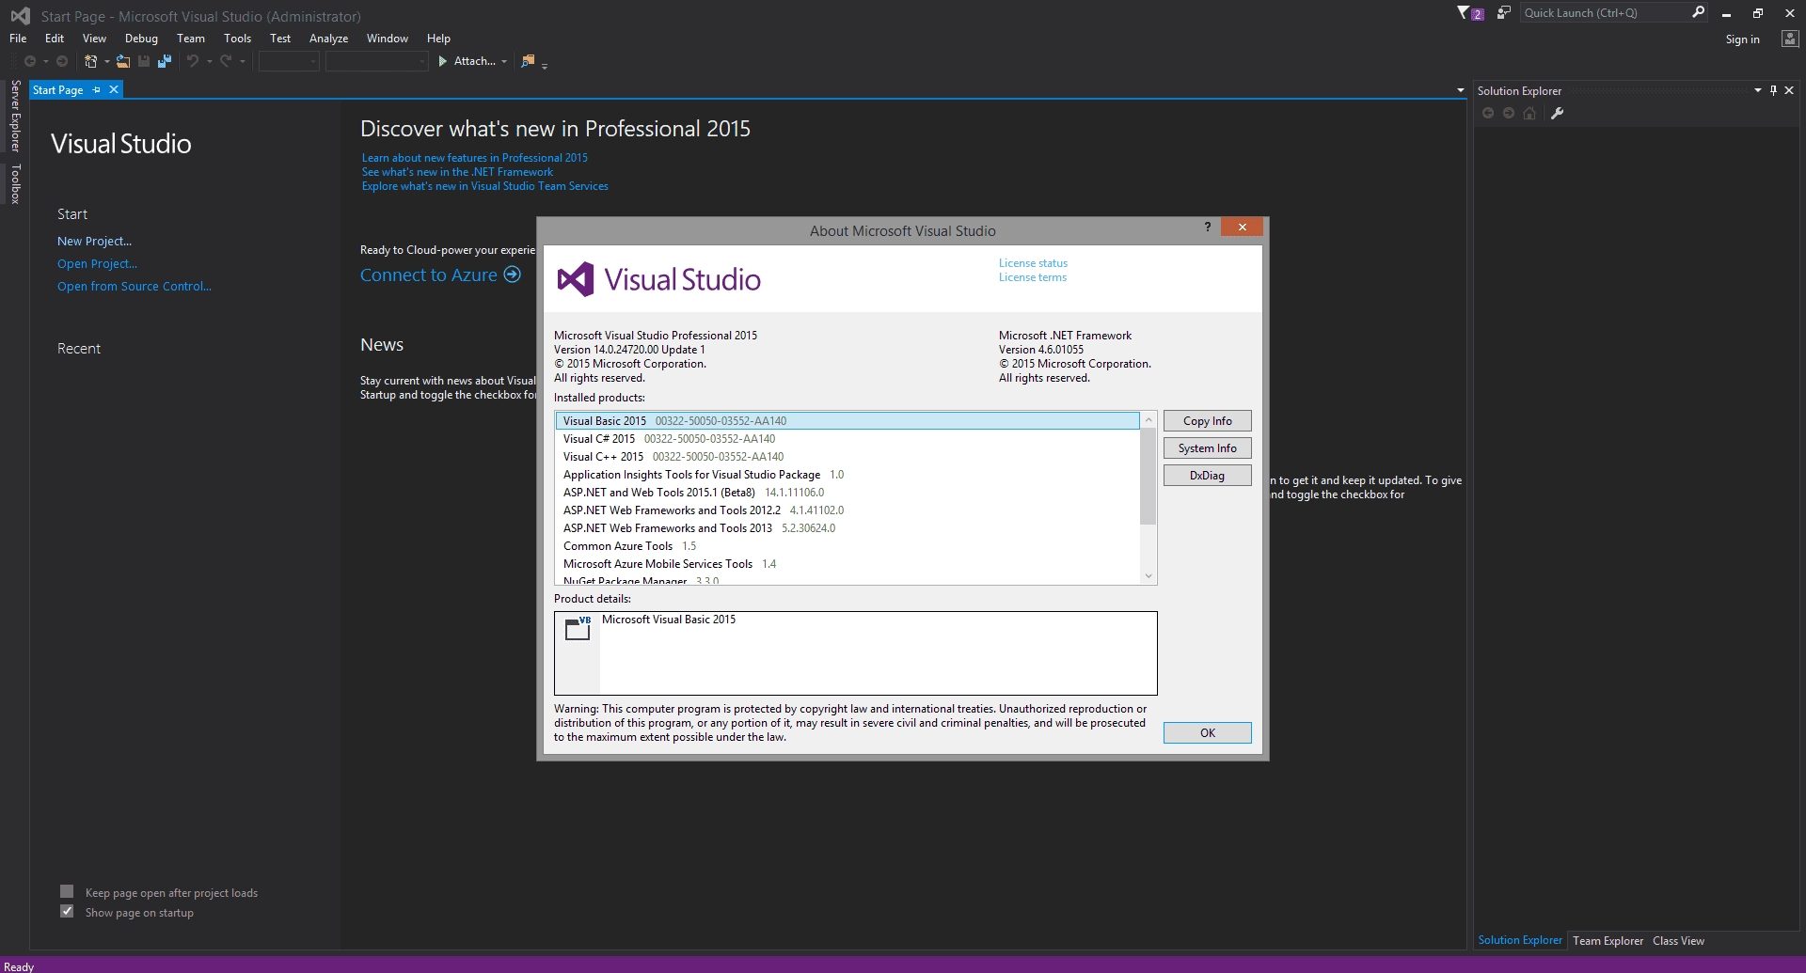Open the Solution Explorer window position dropdown
Viewport: 1806px width, 973px height.
click(1757, 90)
